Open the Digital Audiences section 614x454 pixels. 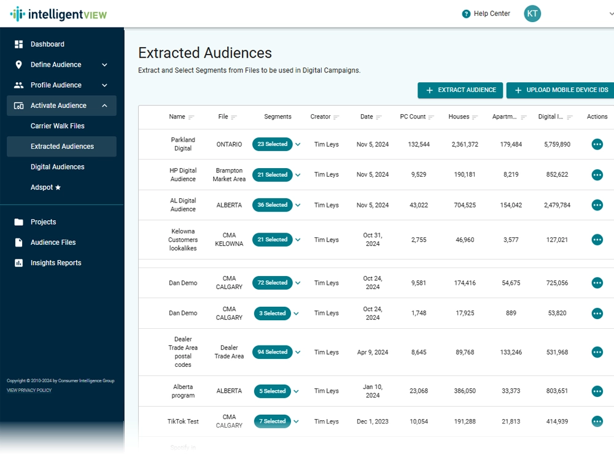pos(59,166)
